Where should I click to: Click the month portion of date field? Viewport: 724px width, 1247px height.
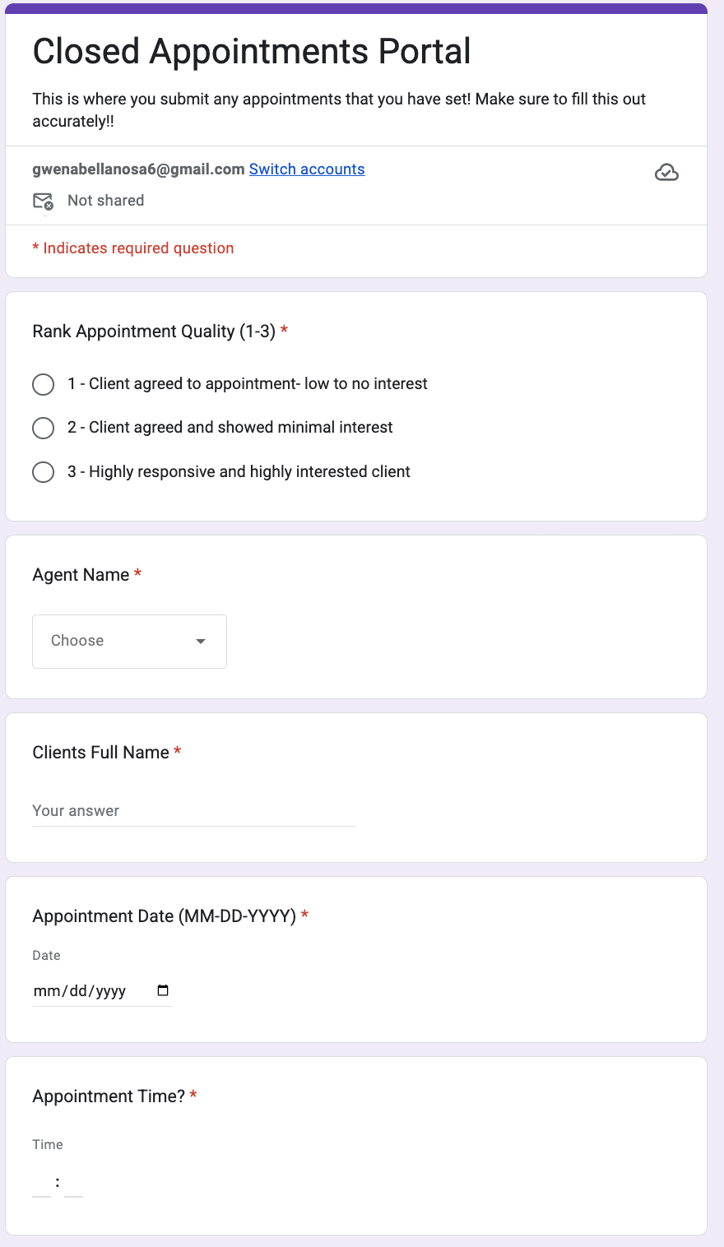pos(47,991)
